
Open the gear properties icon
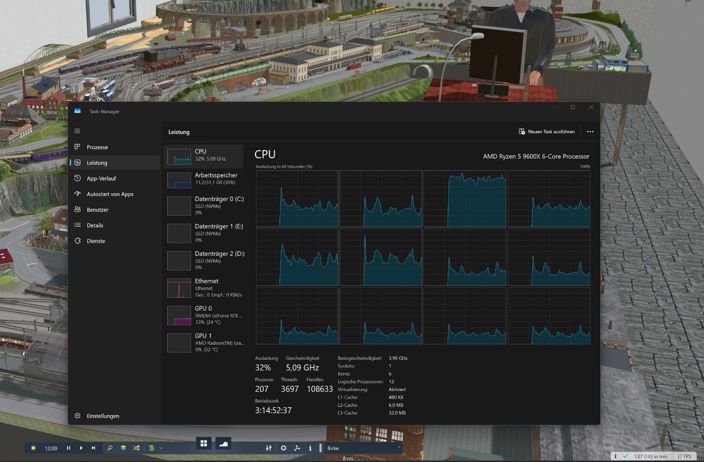283,448
